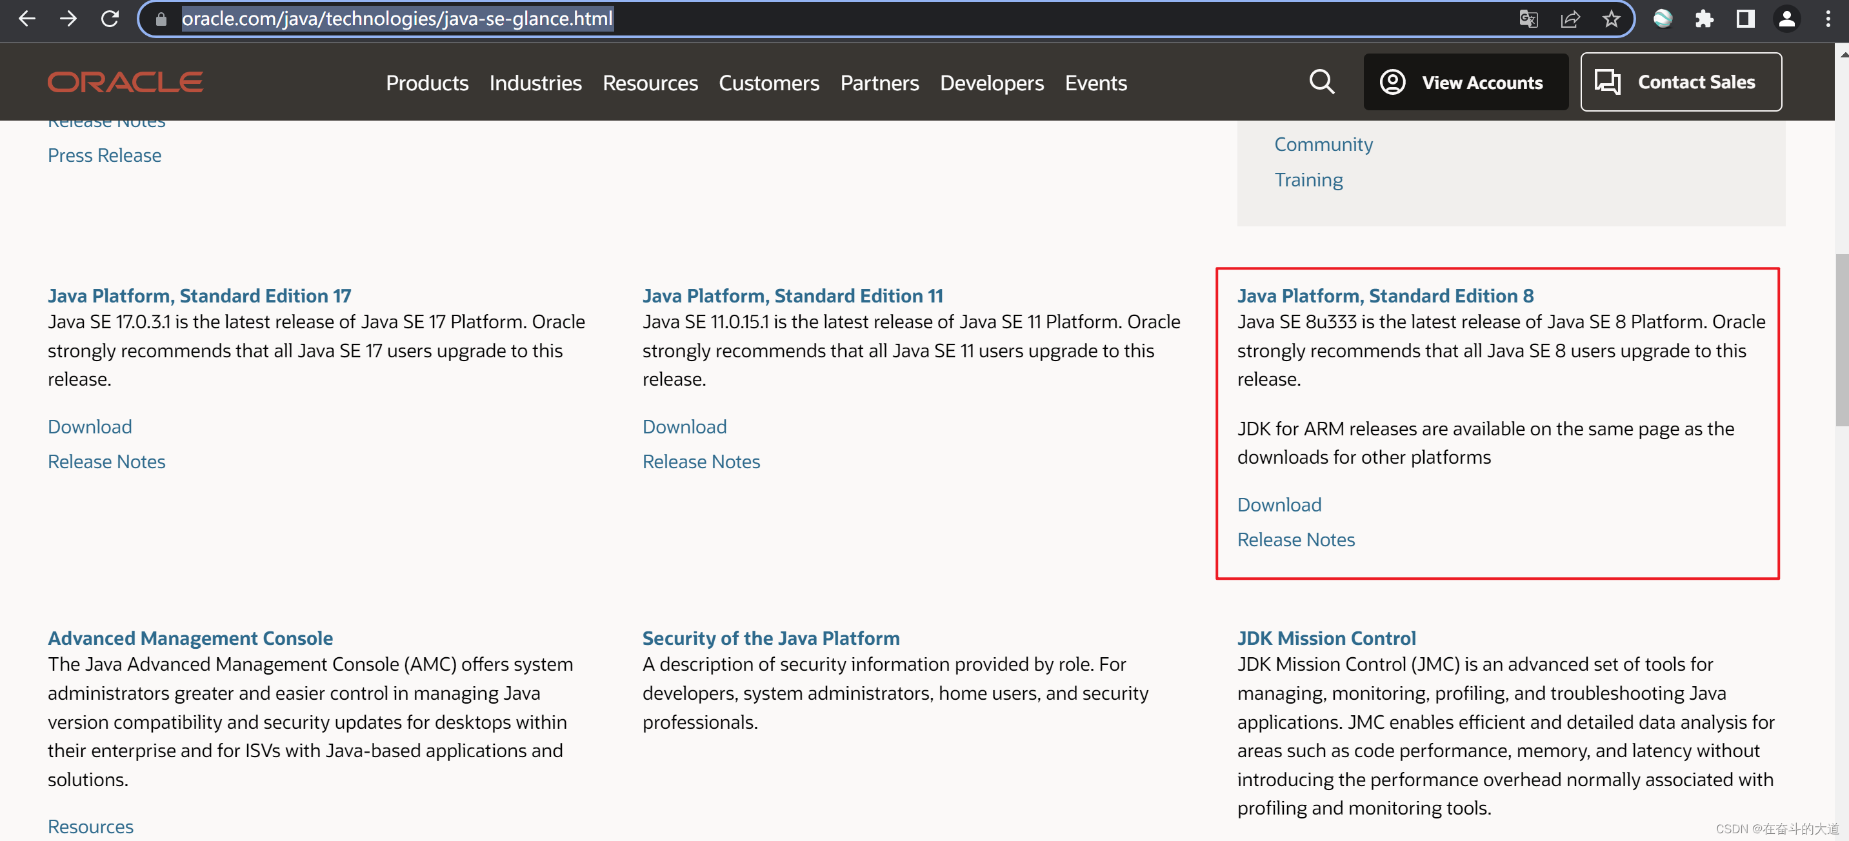Reload the page with refresh icon
The image size is (1849, 841).
point(110,19)
